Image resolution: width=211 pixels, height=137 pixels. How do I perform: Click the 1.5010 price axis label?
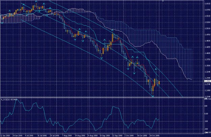pyautogui.click(x=208, y=29)
